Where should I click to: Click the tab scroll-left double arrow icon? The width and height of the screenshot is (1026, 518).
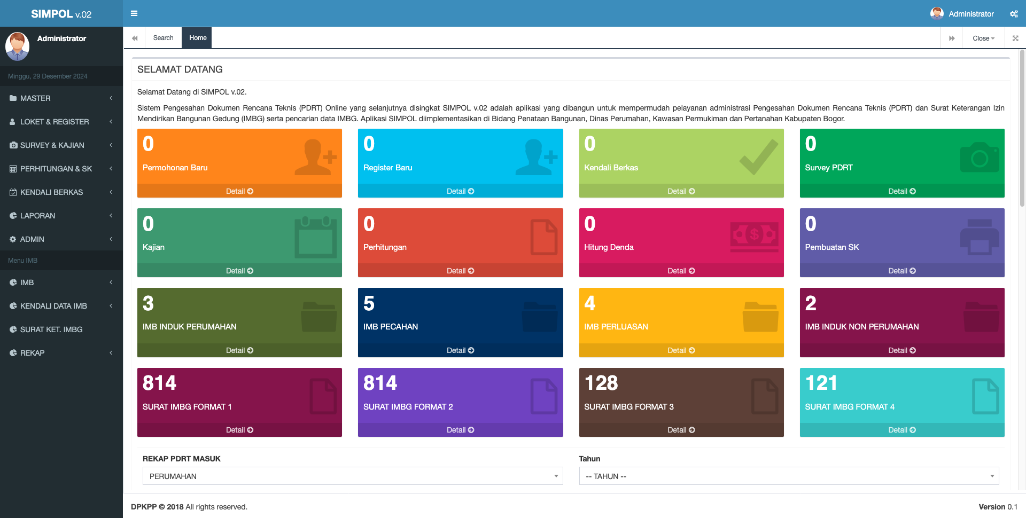[135, 38]
